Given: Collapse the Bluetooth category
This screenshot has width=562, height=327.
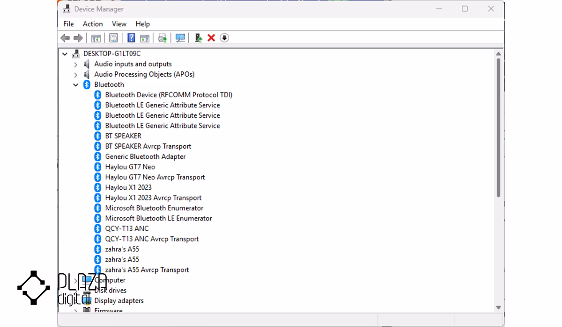Looking at the screenshot, I should [x=76, y=85].
